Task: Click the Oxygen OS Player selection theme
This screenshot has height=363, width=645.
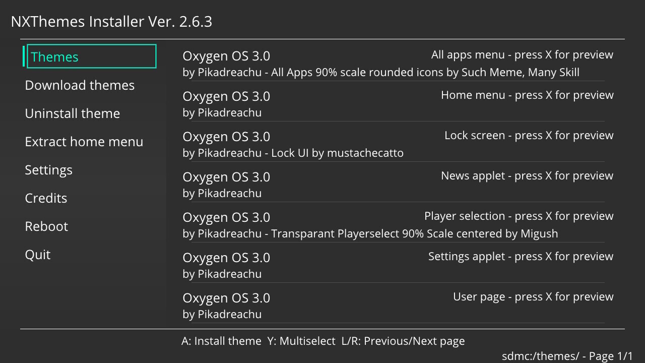Action: 398,224
